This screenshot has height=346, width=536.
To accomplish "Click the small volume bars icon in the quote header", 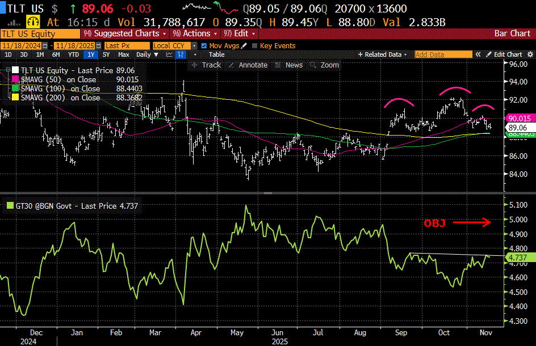I will click(14, 23).
